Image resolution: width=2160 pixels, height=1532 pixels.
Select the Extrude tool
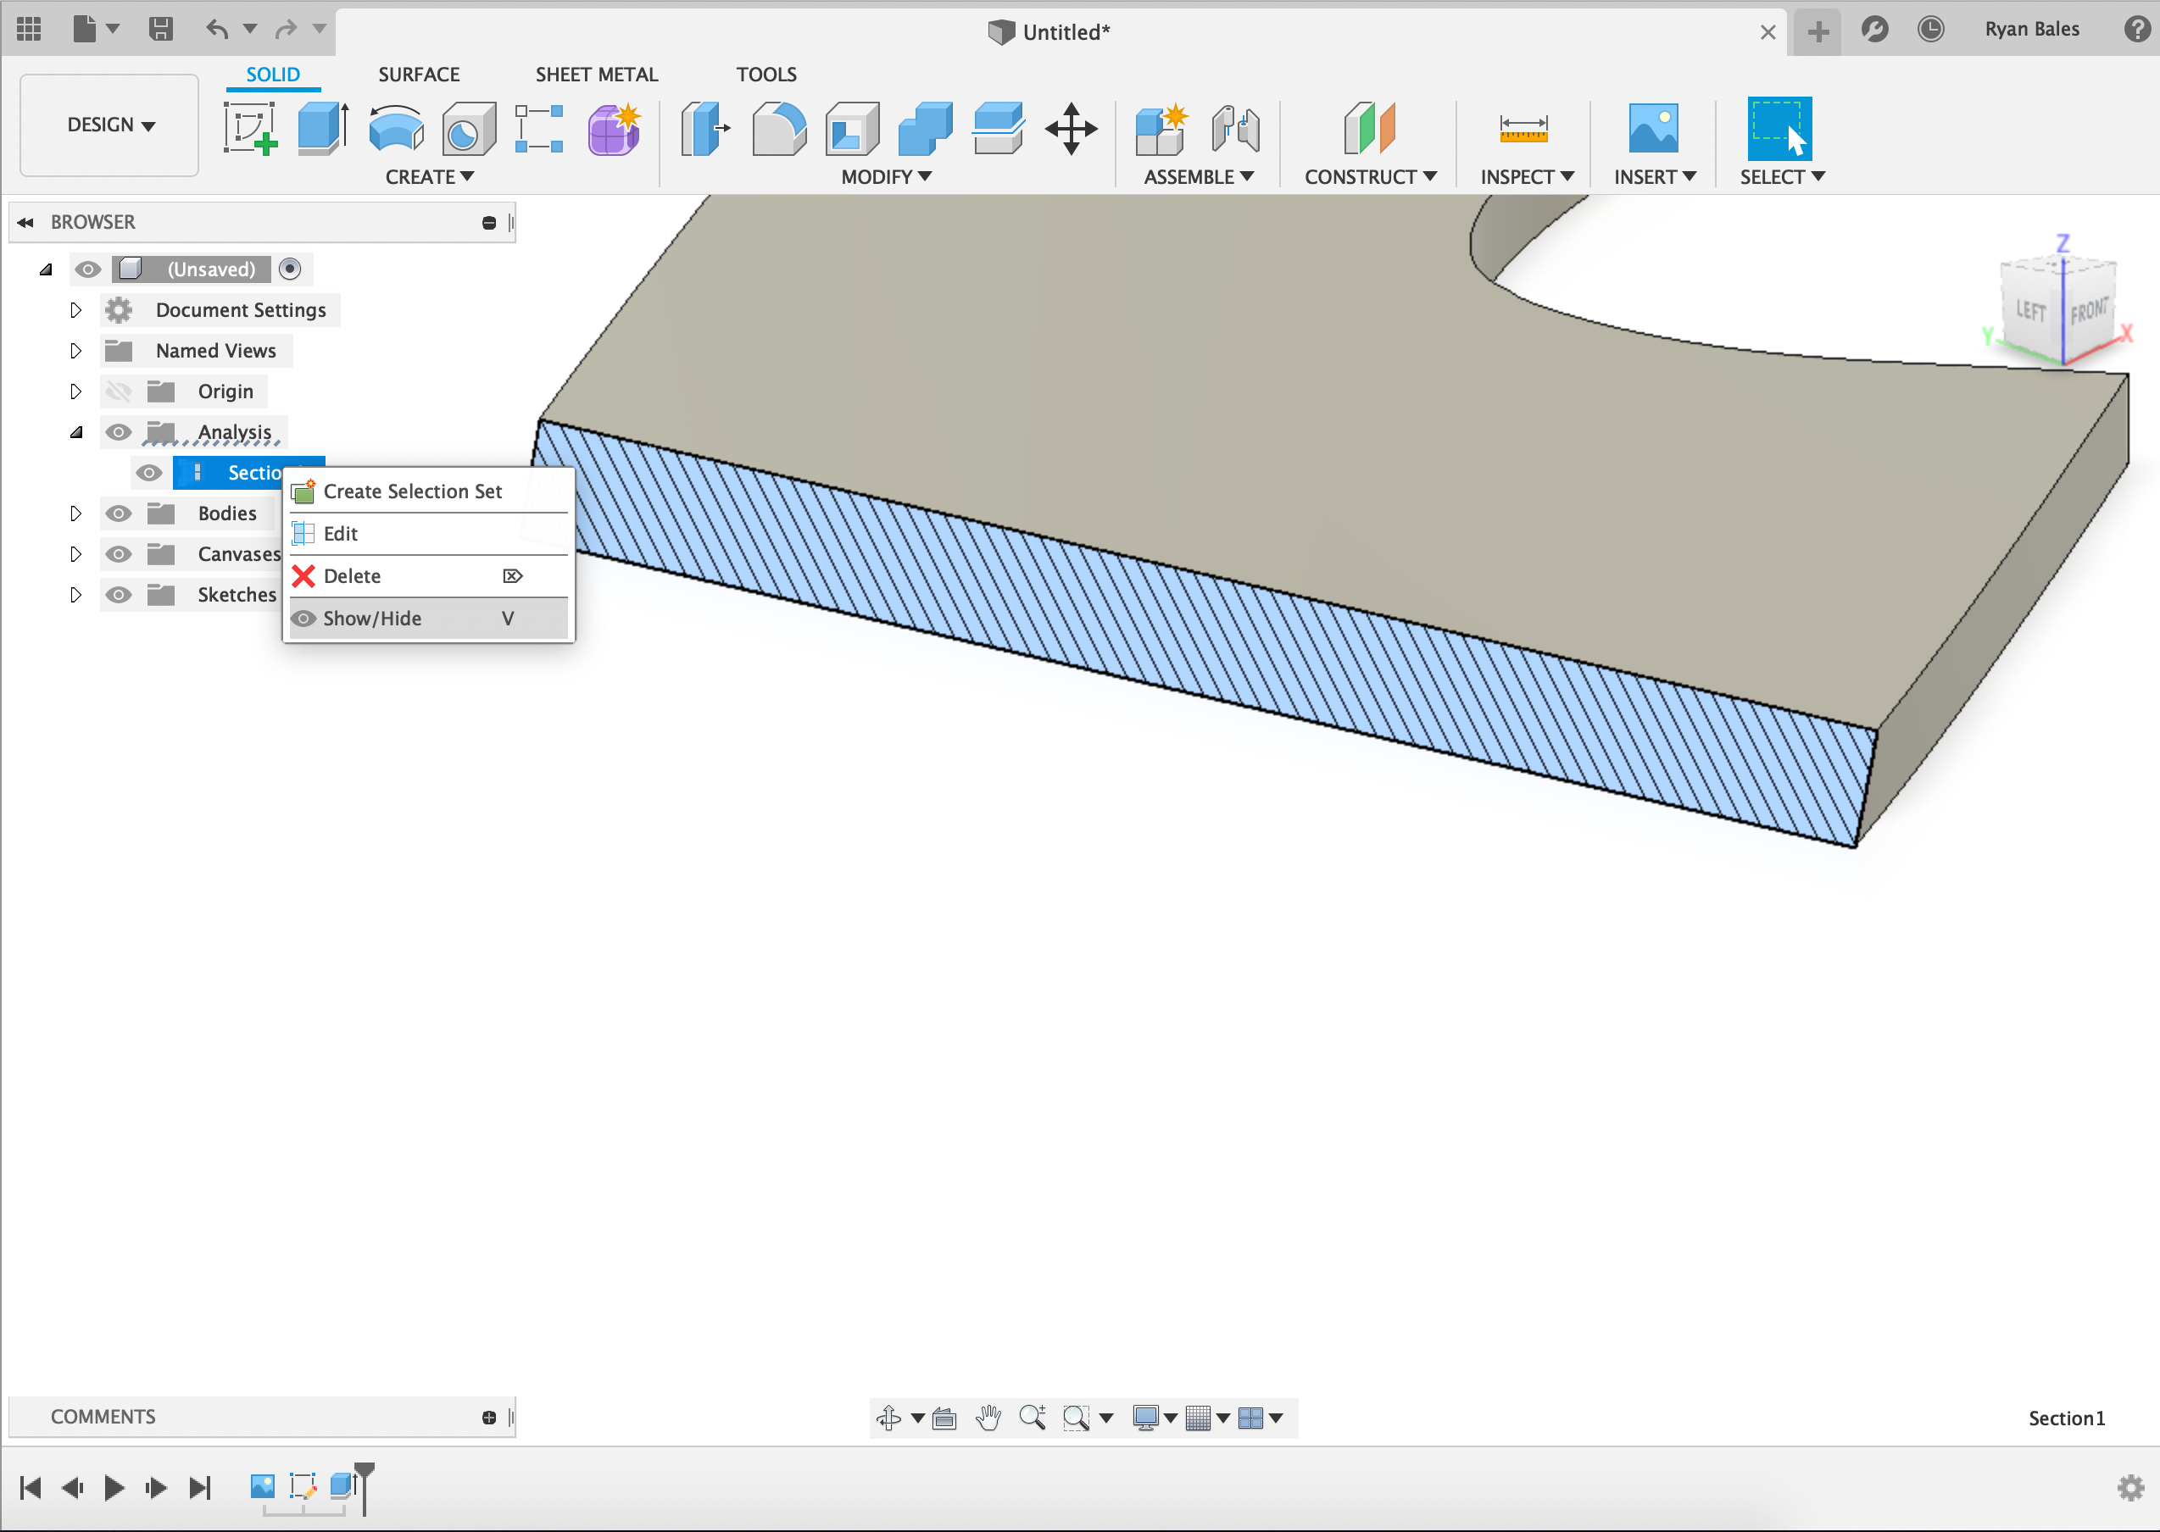[324, 128]
